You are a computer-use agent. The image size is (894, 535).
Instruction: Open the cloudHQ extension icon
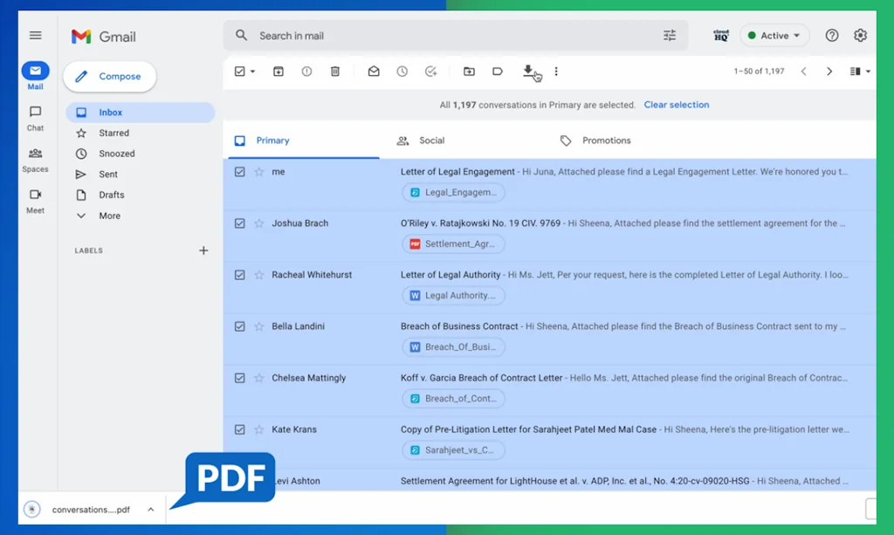click(x=720, y=36)
